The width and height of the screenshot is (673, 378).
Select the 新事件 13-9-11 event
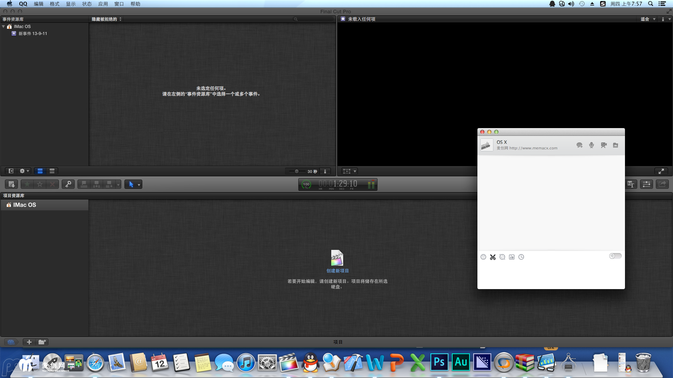(33, 34)
